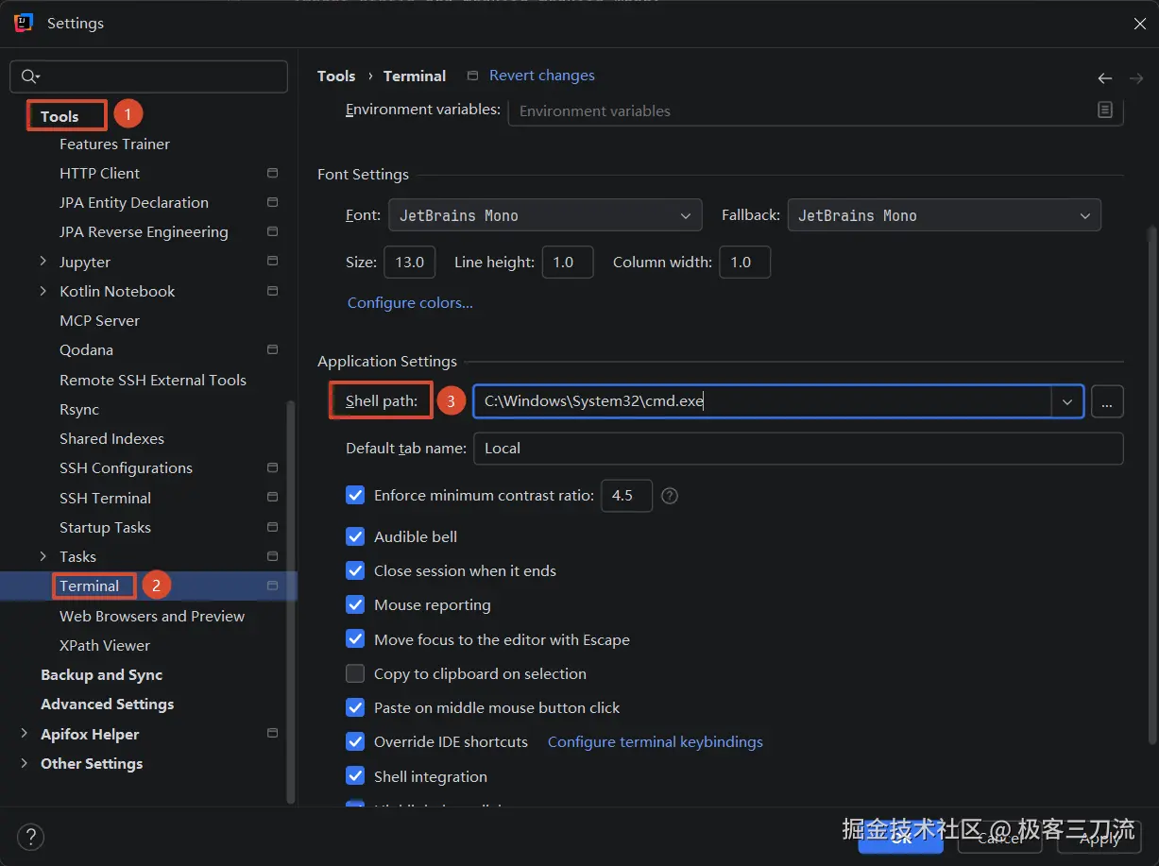Open Advanced Settings category
This screenshot has width=1159, height=866.
tap(107, 704)
